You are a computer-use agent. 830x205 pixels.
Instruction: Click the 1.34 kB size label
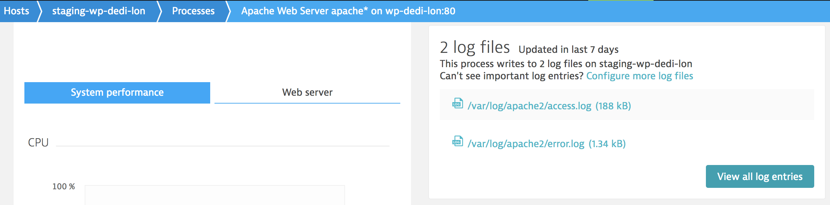pos(607,144)
